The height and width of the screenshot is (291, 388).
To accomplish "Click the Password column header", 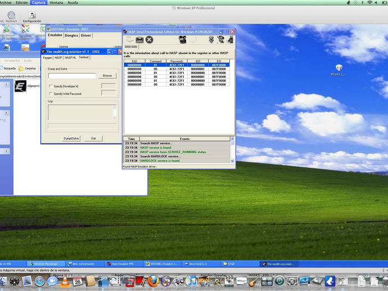I will [177, 61].
